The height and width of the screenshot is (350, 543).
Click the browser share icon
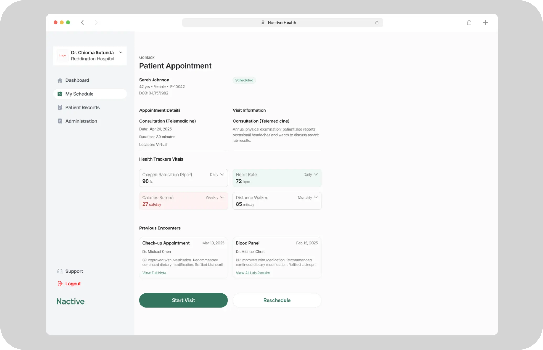point(469,23)
